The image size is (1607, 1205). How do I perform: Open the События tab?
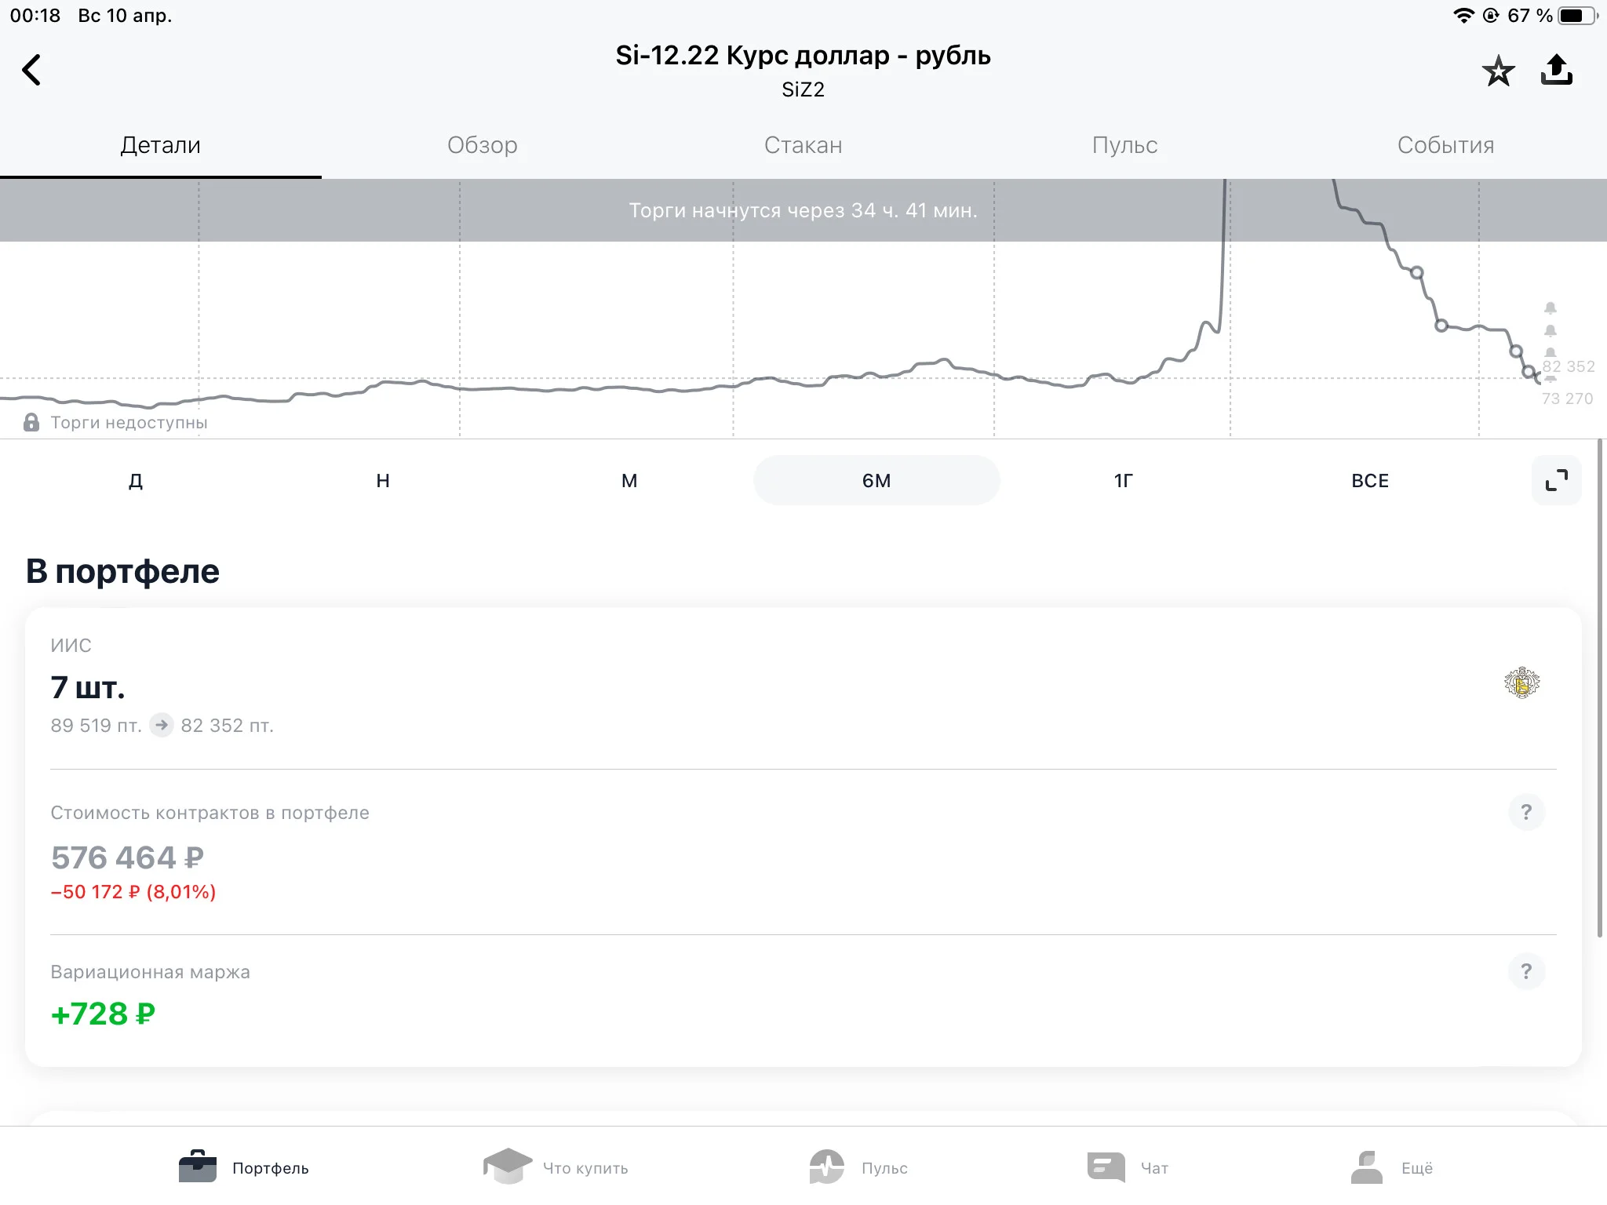pos(1445,145)
